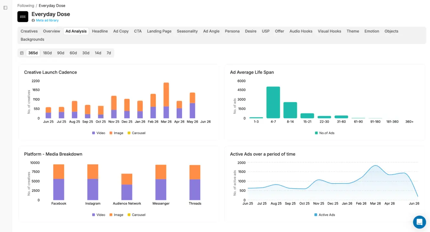The width and height of the screenshot is (430, 232).
Task: Switch to the Overview tab
Action: click(52, 31)
